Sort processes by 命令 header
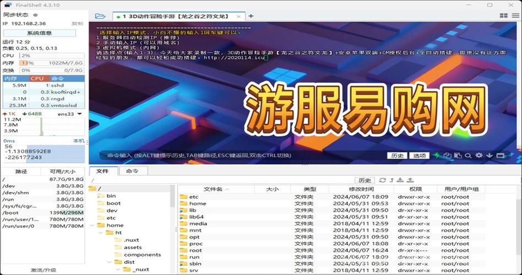The height and width of the screenshot is (275, 522). pos(67,79)
